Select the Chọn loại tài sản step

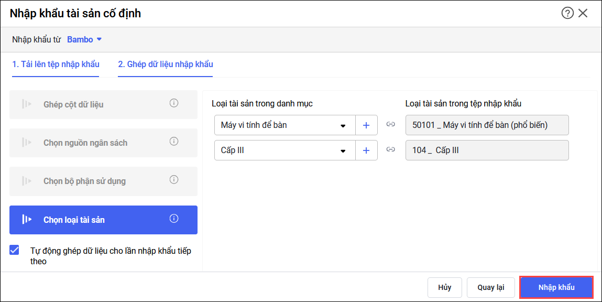103,220
